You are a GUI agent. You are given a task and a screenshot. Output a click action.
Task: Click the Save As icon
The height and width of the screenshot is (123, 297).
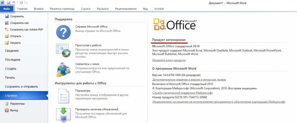(x=7, y=23)
